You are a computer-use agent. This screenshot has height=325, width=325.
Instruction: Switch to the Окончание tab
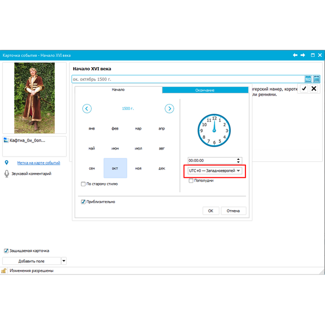pyautogui.click(x=205, y=90)
